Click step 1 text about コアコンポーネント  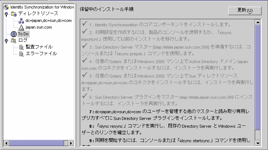click(x=160, y=25)
